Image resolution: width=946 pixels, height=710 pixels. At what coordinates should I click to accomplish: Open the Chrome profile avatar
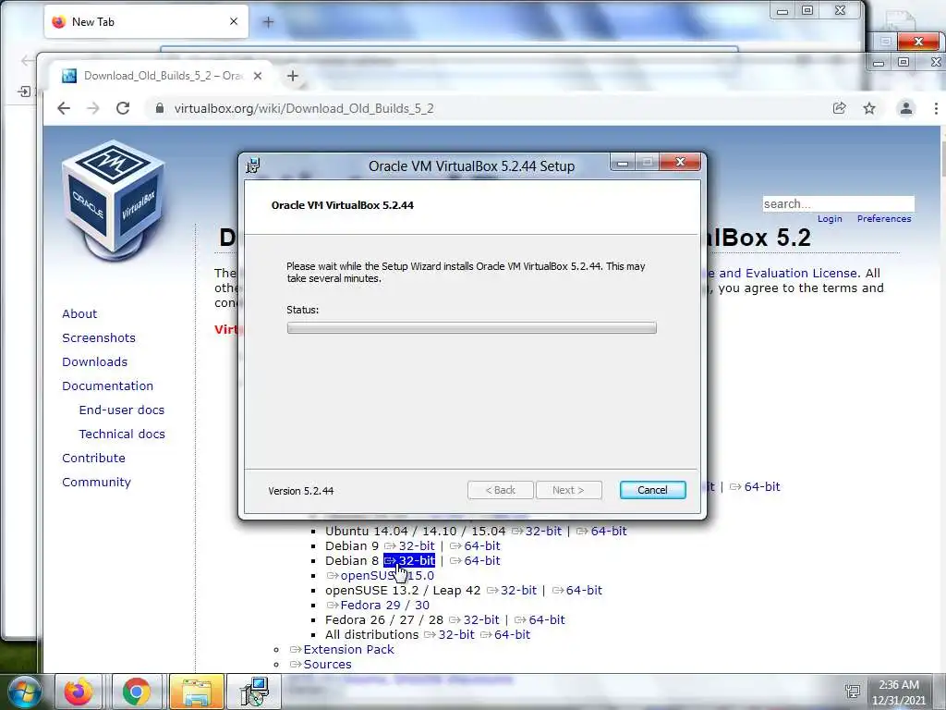[905, 109]
